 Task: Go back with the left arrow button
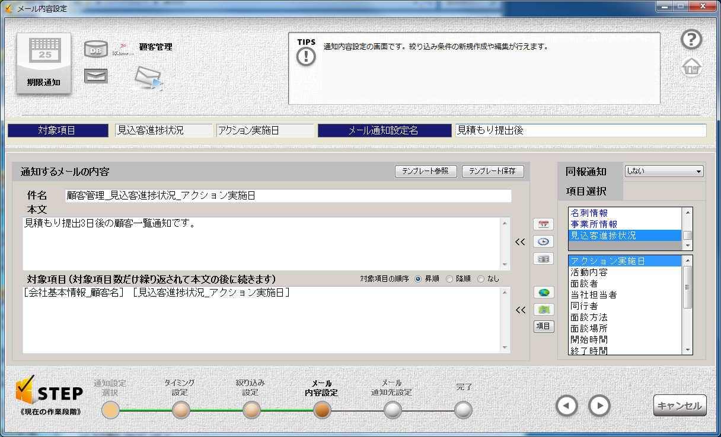pos(567,406)
